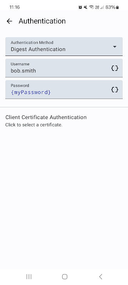This screenshot has width=128, height=285.
Task: Tap the battery indicator showing 83%
Action: (112, 7)
